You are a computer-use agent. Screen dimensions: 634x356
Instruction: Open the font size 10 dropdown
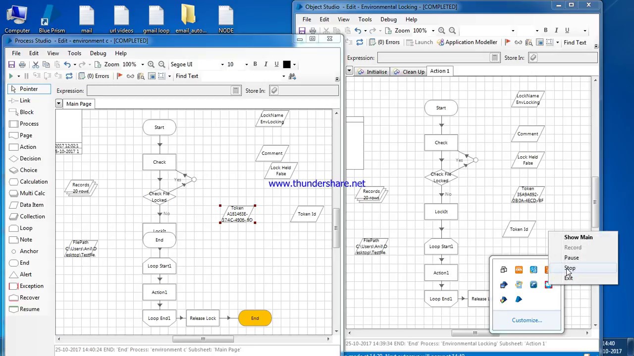(x=246, y=64)
